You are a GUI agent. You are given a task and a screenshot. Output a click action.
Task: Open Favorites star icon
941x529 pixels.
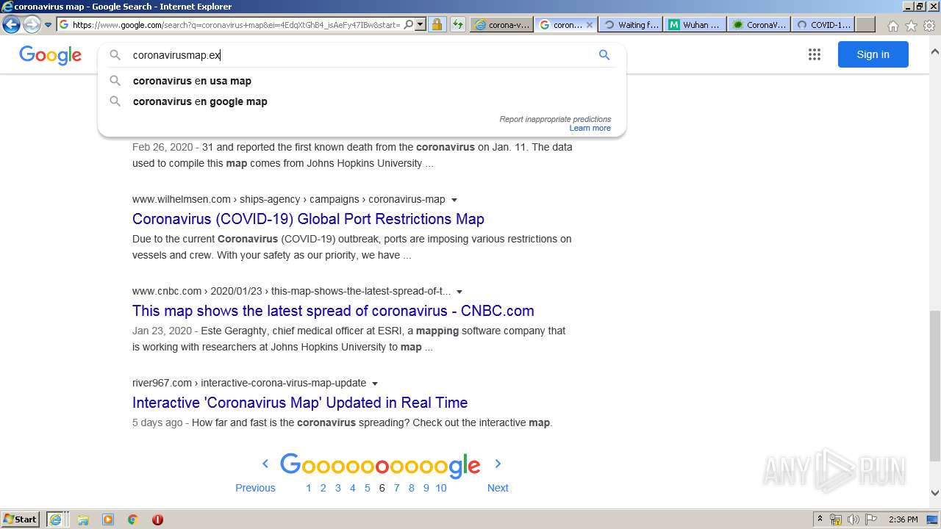[911, 26]
